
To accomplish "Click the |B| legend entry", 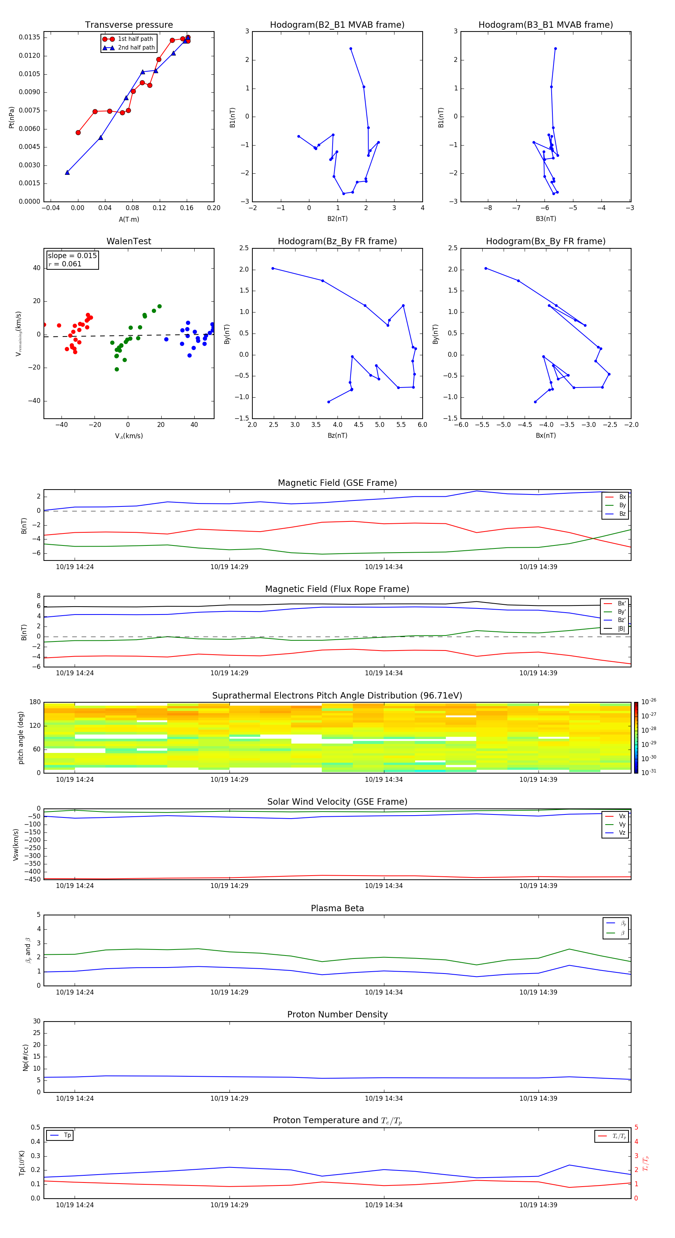I will (615, 629).
